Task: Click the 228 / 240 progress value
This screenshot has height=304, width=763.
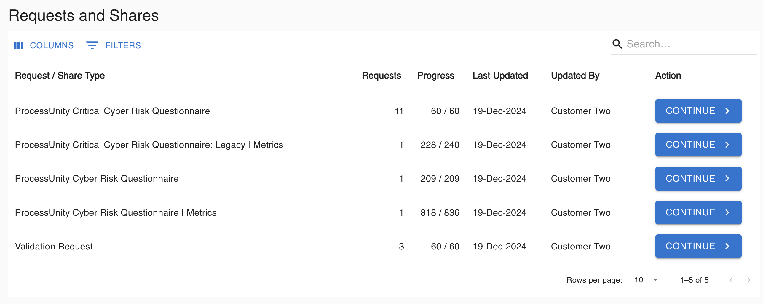Action: click(440, 145)
